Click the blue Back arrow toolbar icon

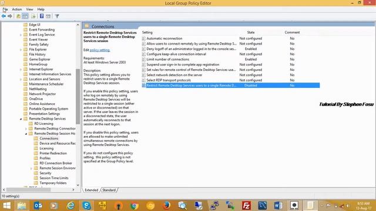tap(4, 16)
